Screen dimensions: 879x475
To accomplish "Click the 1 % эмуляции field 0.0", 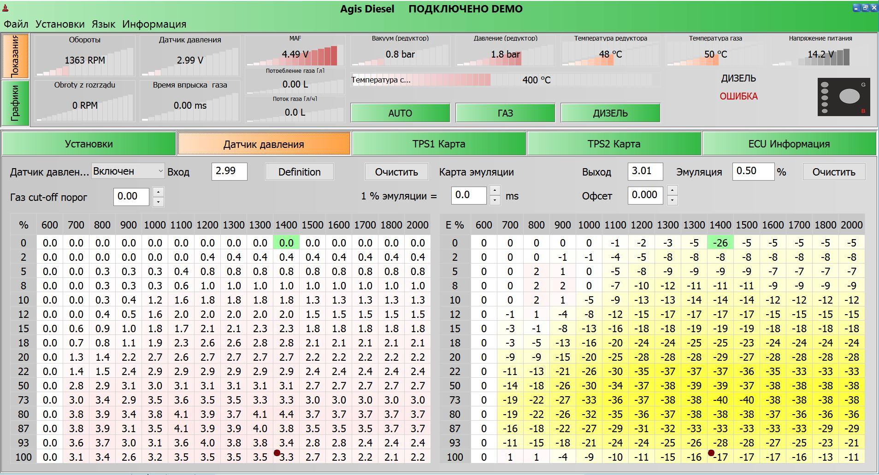I will 469,195.
